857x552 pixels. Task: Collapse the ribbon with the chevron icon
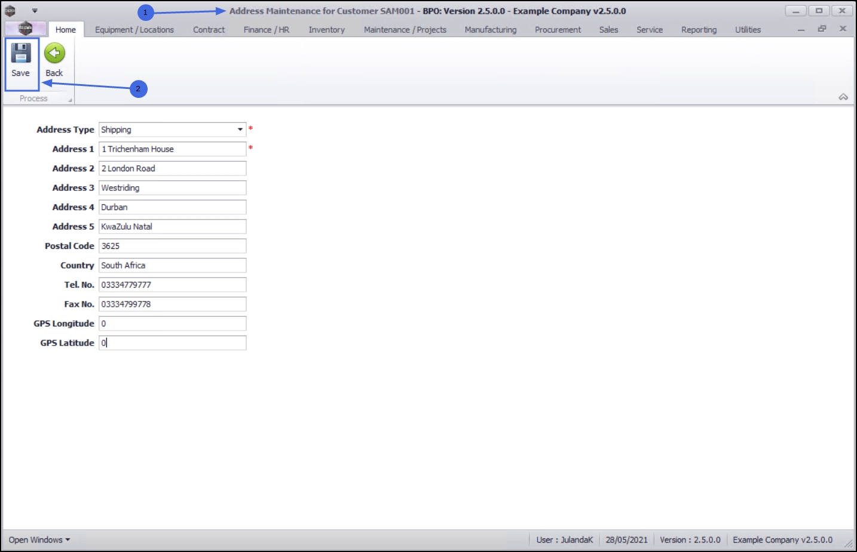tap(843, 97)
